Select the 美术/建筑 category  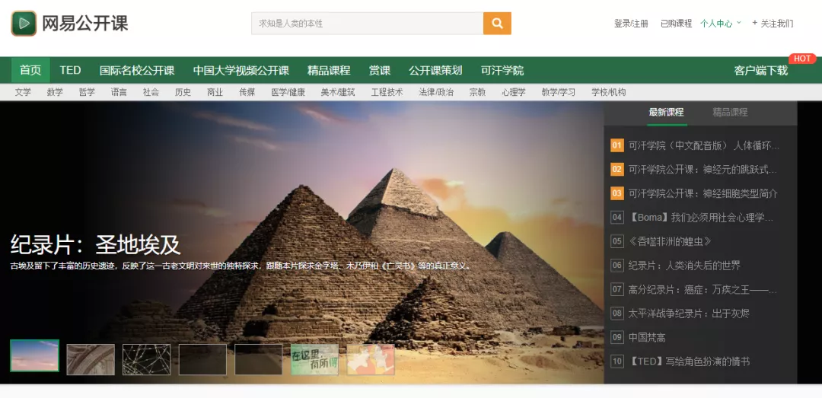tap(338, 92)
